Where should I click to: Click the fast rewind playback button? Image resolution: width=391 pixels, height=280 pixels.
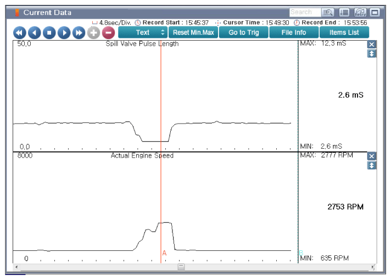click(19, 32)
